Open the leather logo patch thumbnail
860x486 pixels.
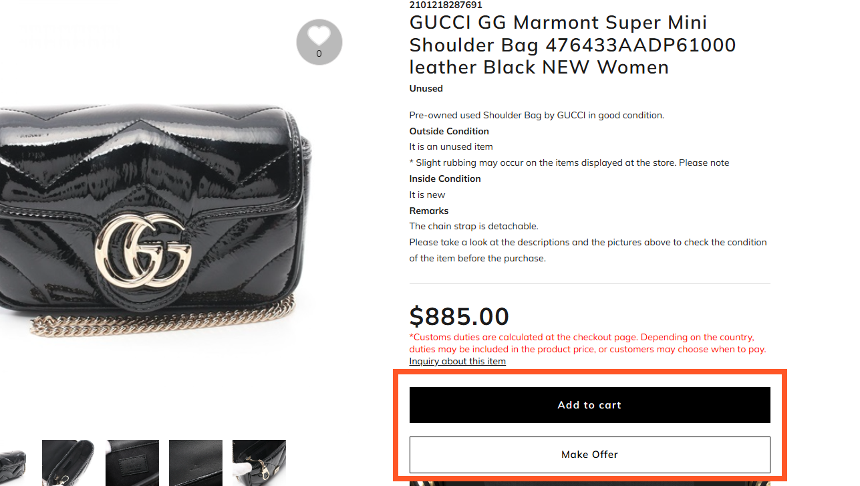(132, 463)
